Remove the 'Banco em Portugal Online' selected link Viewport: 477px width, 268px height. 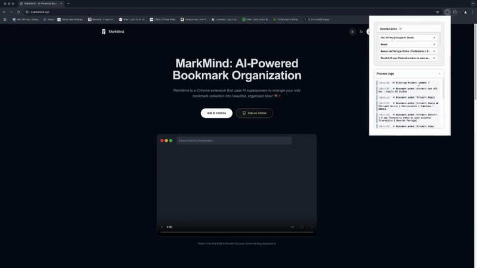[434, 51]
